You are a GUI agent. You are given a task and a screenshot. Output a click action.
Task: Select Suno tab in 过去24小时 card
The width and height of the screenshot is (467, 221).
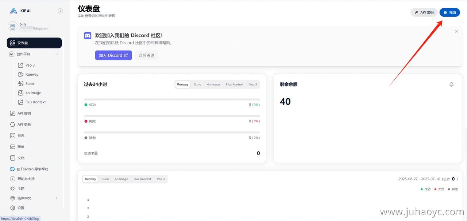pyautogui.click(x=197, y=84)
